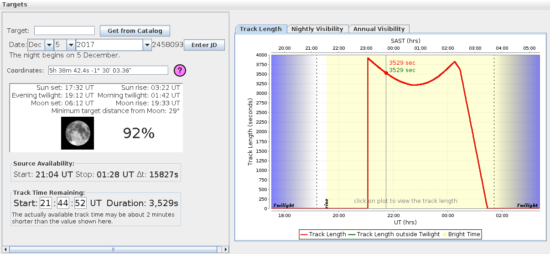Select the Start seconds field showing 52
Viewport: 550px width, 254px height.
80,203
